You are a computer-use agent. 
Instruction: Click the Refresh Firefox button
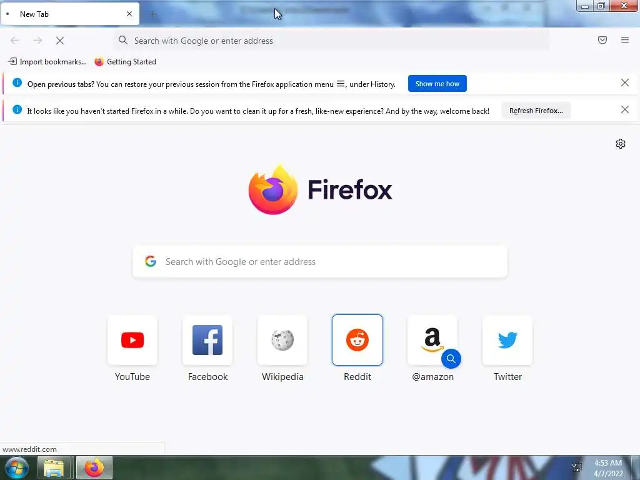click(x=536, y=111)
